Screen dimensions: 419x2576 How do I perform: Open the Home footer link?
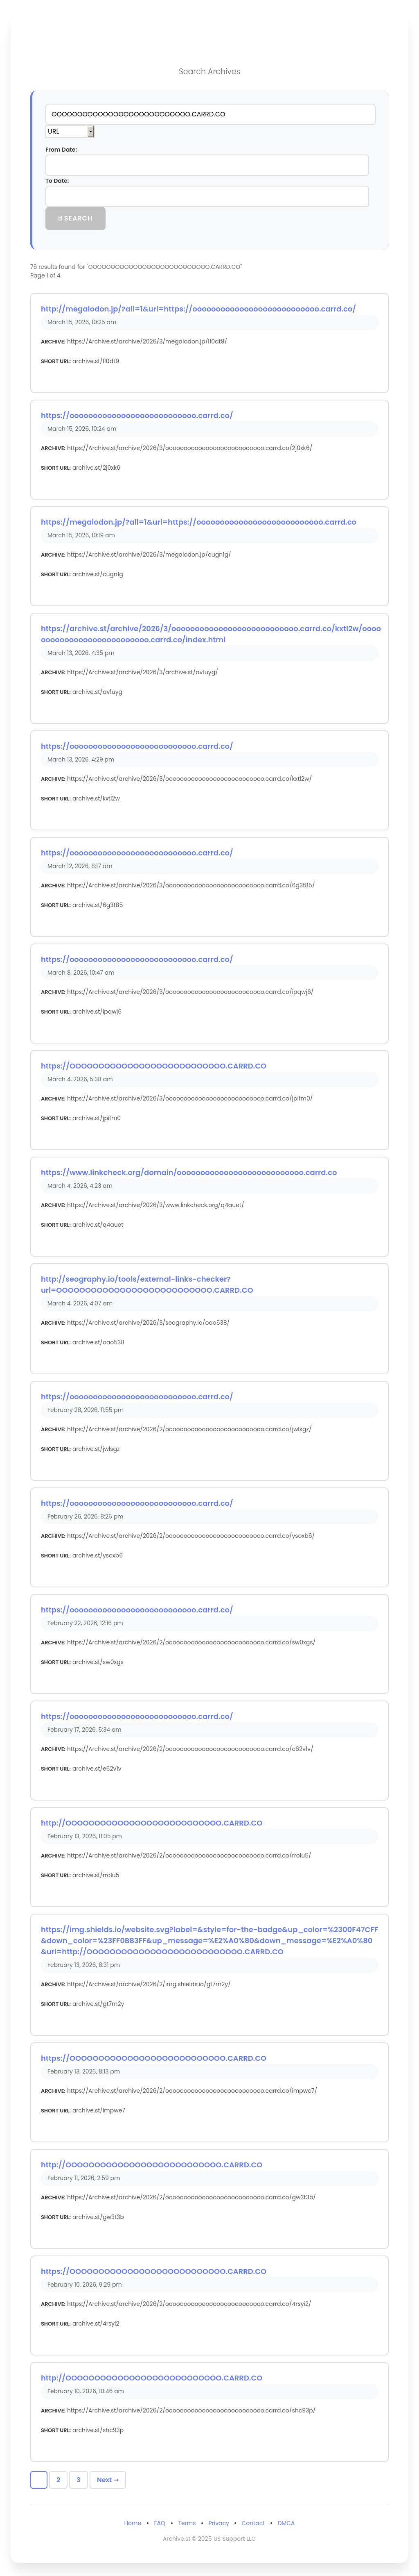133,2523
